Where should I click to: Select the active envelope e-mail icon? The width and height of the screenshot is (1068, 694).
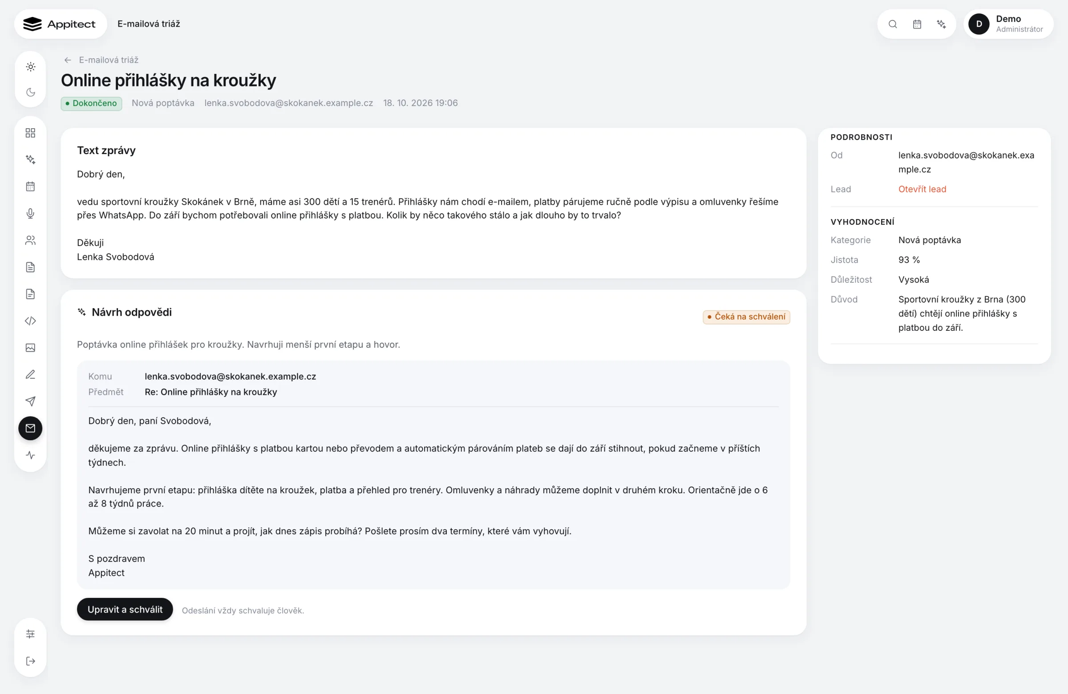point(31,428)
